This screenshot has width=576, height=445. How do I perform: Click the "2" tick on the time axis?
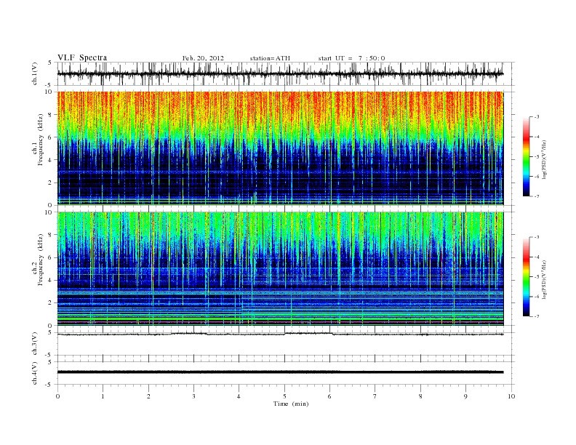pos(148,396)
